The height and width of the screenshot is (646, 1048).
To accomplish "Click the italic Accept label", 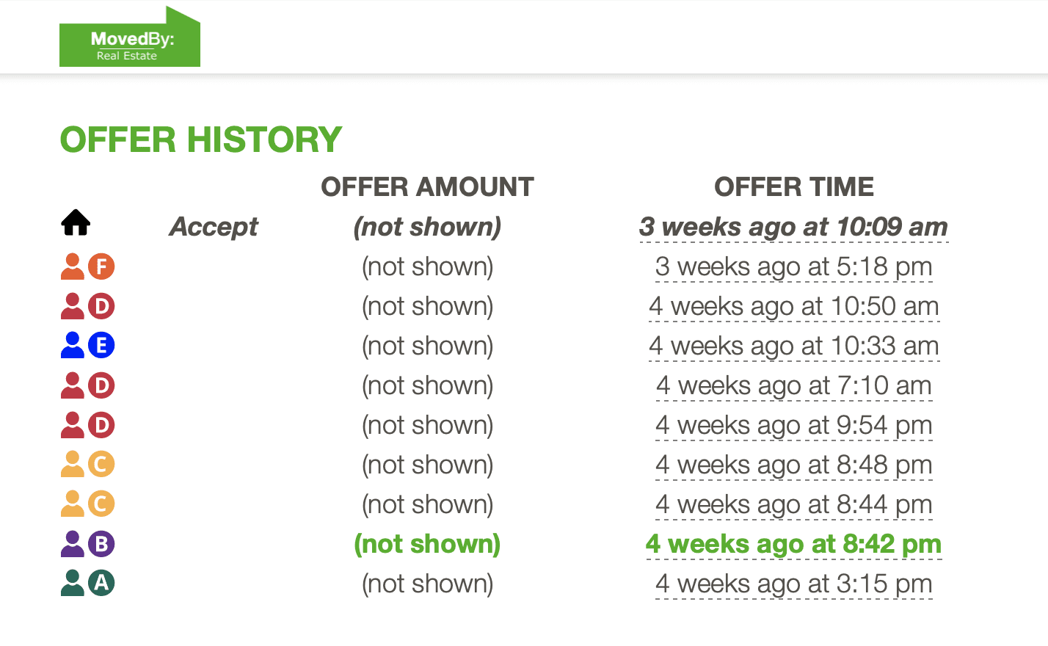I will [x=214, y=227].
